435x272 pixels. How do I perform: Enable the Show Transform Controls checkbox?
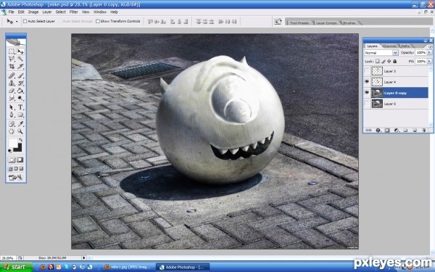[x=98, y=21]
